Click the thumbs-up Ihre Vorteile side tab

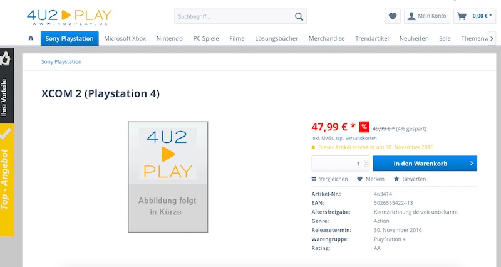point(7,86)
